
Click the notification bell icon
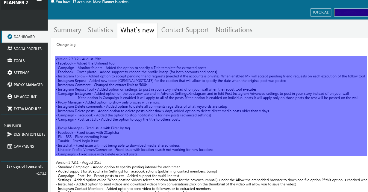click(x=52, y=2)
